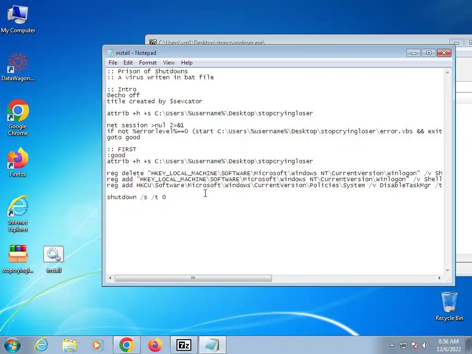472x354 pixels.
Task: Launch Google Chrome from the desktop
Action: [18, 118]
